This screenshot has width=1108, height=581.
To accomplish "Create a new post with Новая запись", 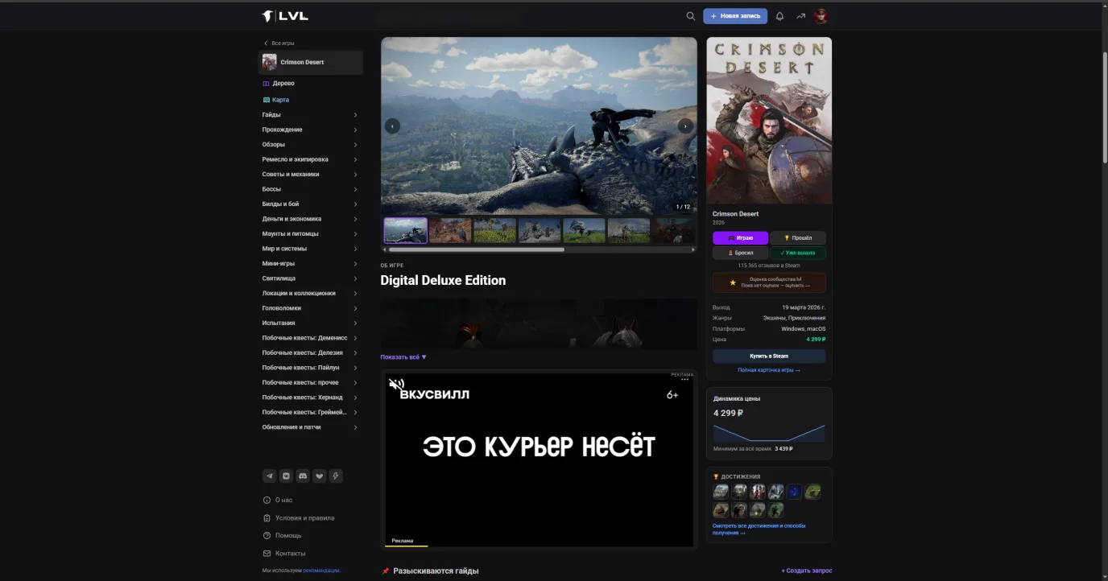I will click(735, 16).
